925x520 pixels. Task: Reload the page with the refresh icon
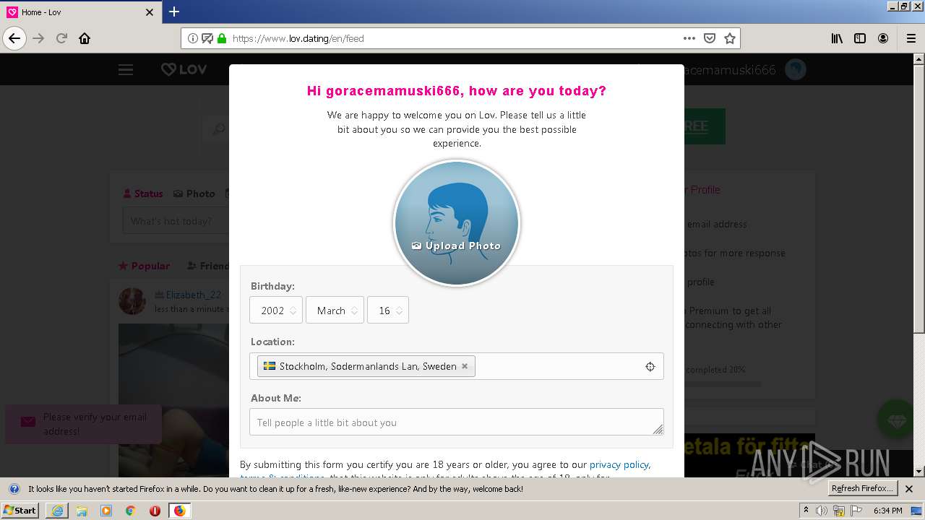click(x=62, y=38)
